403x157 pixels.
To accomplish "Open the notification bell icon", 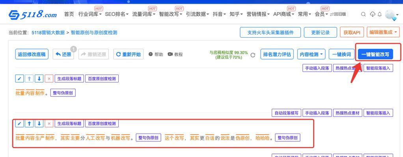I will click(x=380, y=14).
